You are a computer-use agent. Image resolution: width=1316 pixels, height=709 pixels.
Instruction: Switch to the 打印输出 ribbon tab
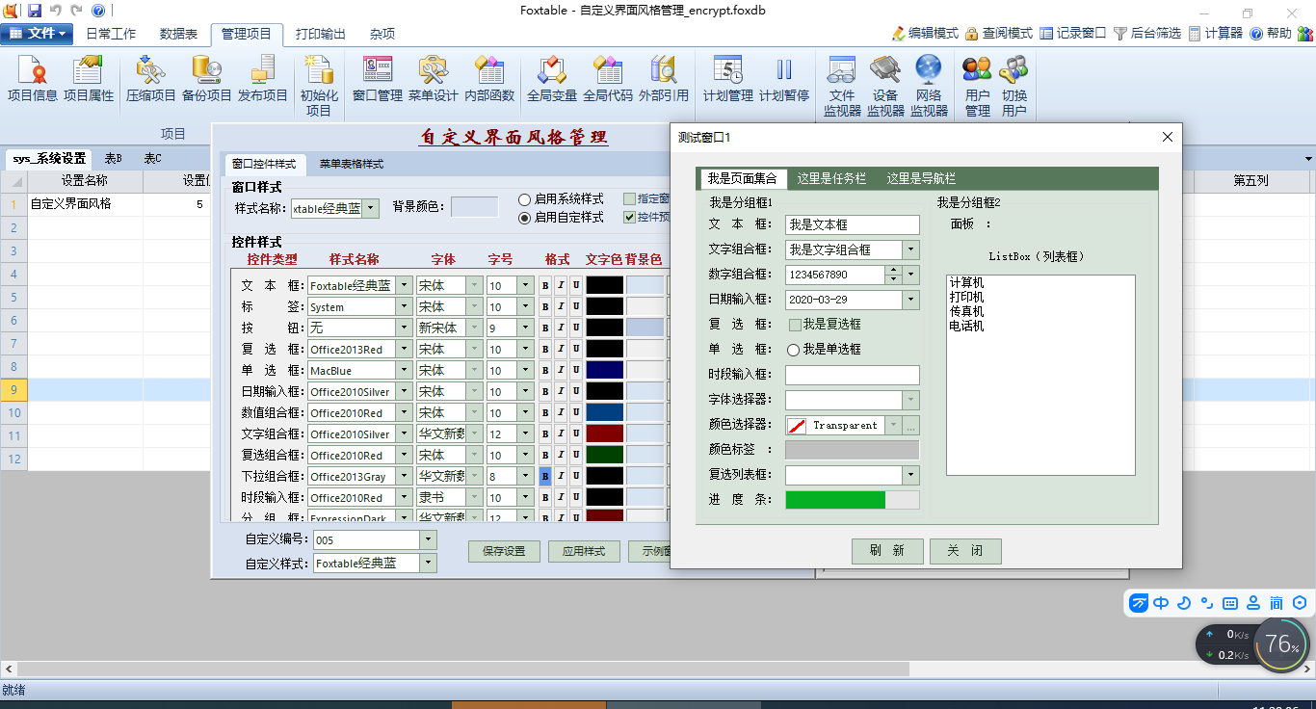click(320, 34)
